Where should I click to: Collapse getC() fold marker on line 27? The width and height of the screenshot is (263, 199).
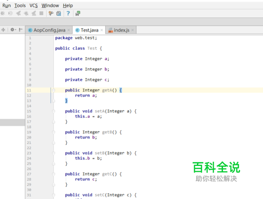(54, 174)
